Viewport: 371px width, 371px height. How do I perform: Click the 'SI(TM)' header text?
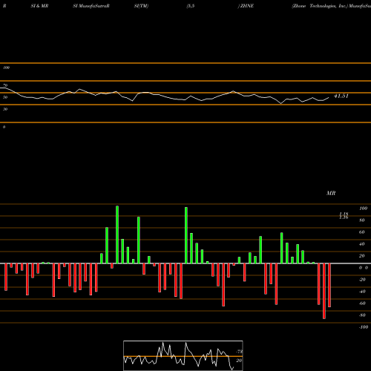tap(141, 6)
